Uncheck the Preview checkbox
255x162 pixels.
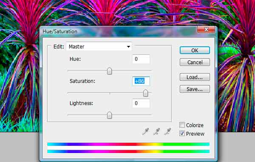[x=182, y=134]
